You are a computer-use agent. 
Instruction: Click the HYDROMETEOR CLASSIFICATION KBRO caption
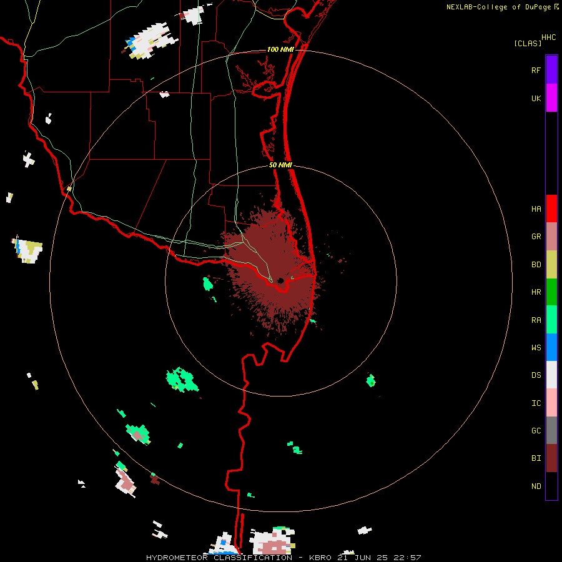point(283,558)
